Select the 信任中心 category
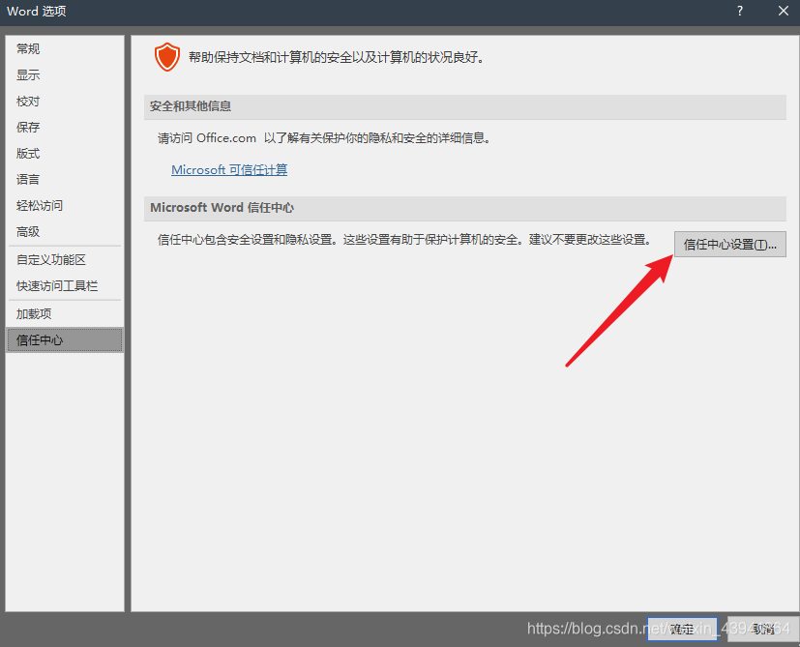Viewport: 800px width, 647px height. click(x=64, y=339)
